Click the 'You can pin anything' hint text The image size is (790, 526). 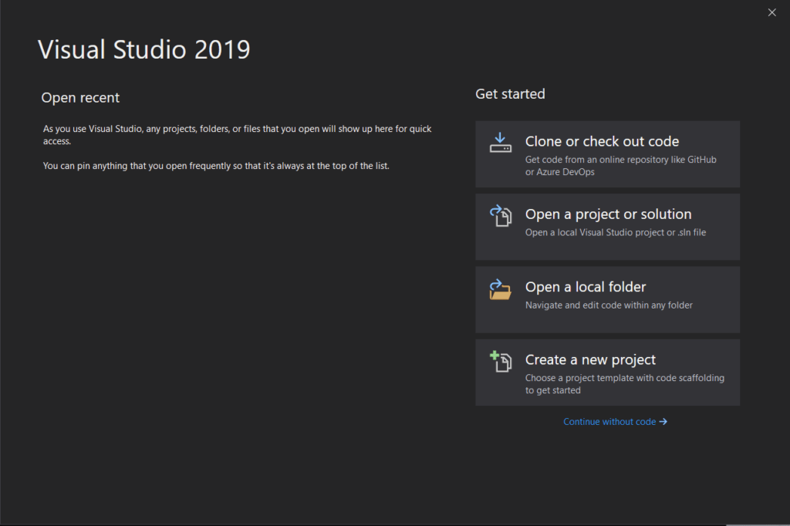click(216, 166)
